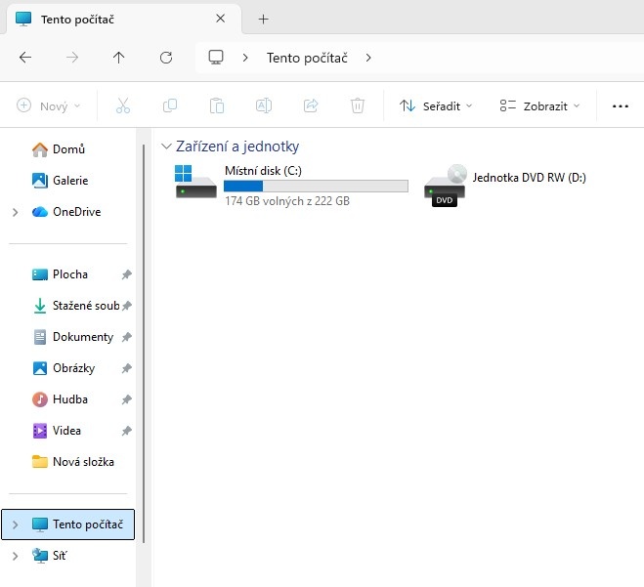Select Tento počítač in sidebar

pos(68,524)
